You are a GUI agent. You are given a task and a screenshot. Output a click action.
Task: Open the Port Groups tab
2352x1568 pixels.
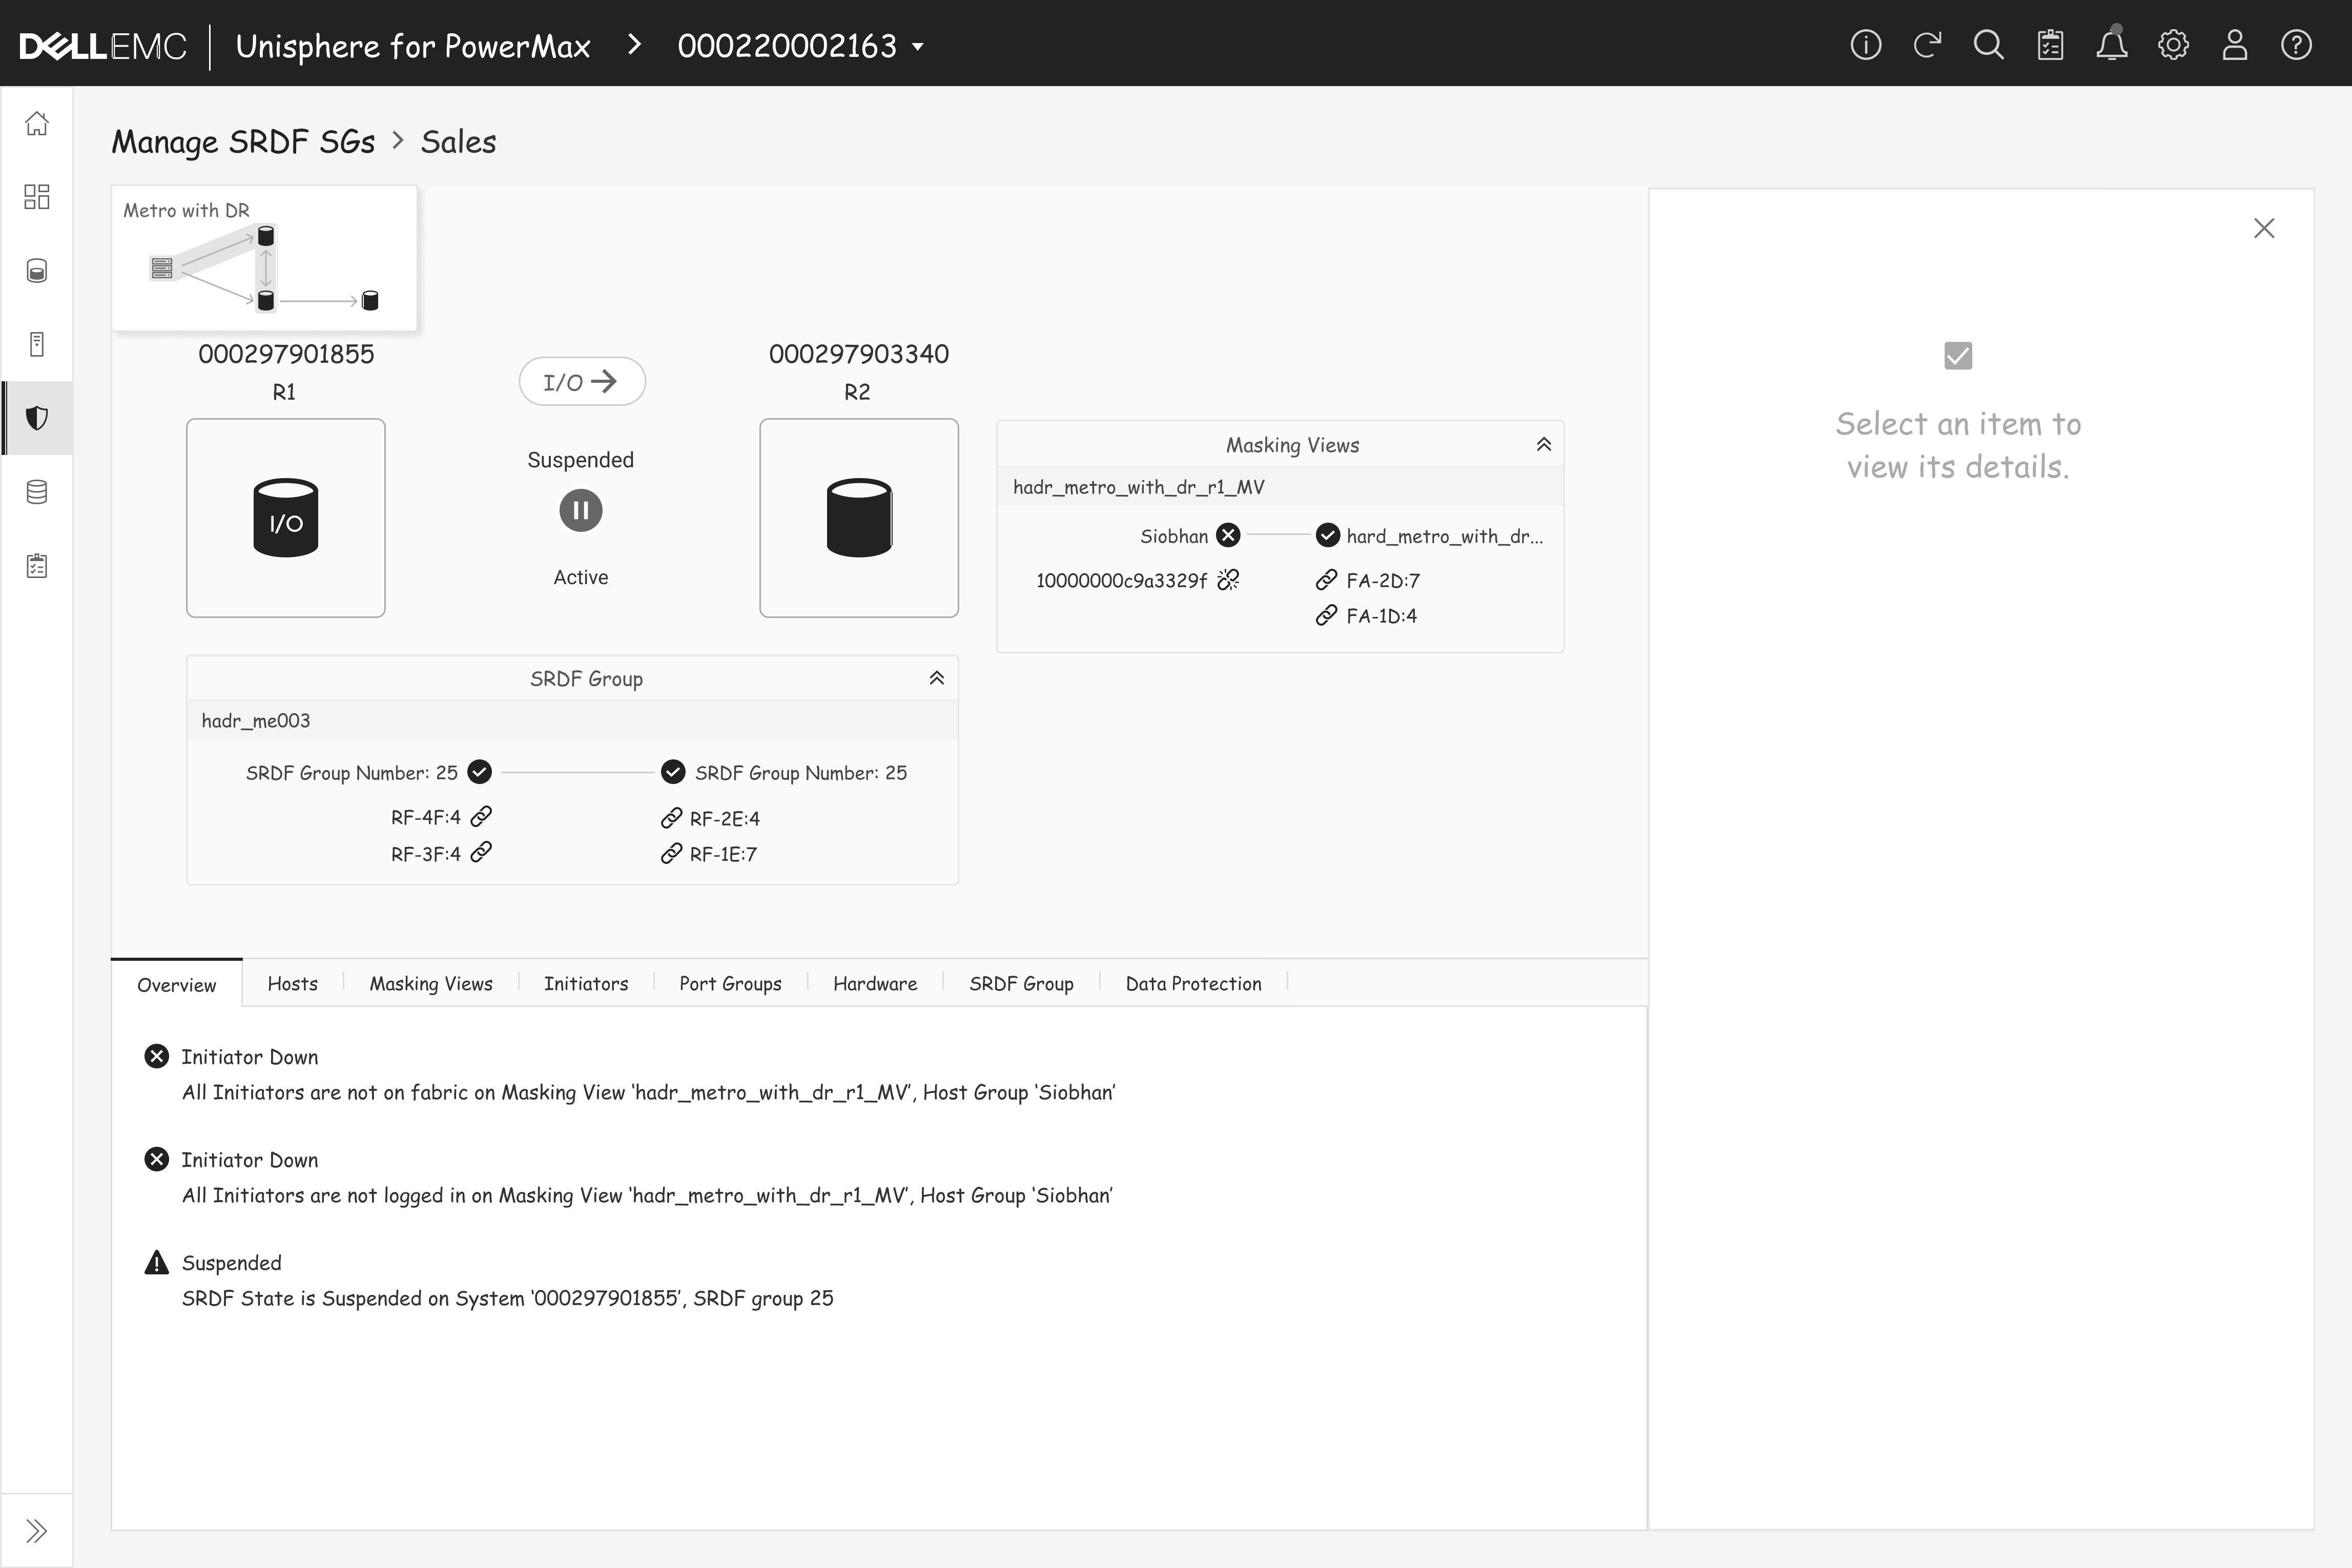[x=730, y=984]
